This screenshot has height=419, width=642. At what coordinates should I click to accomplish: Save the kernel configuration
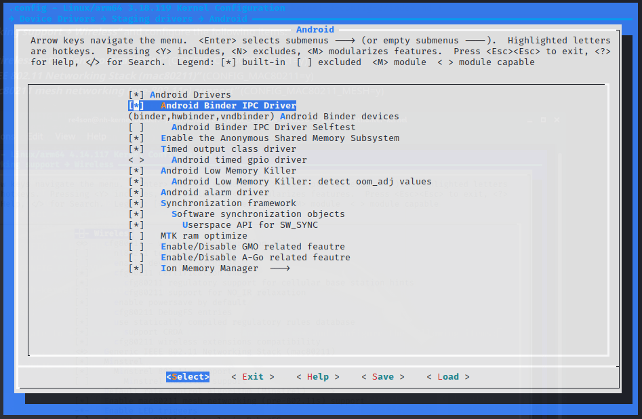click(x=382, y=377)
